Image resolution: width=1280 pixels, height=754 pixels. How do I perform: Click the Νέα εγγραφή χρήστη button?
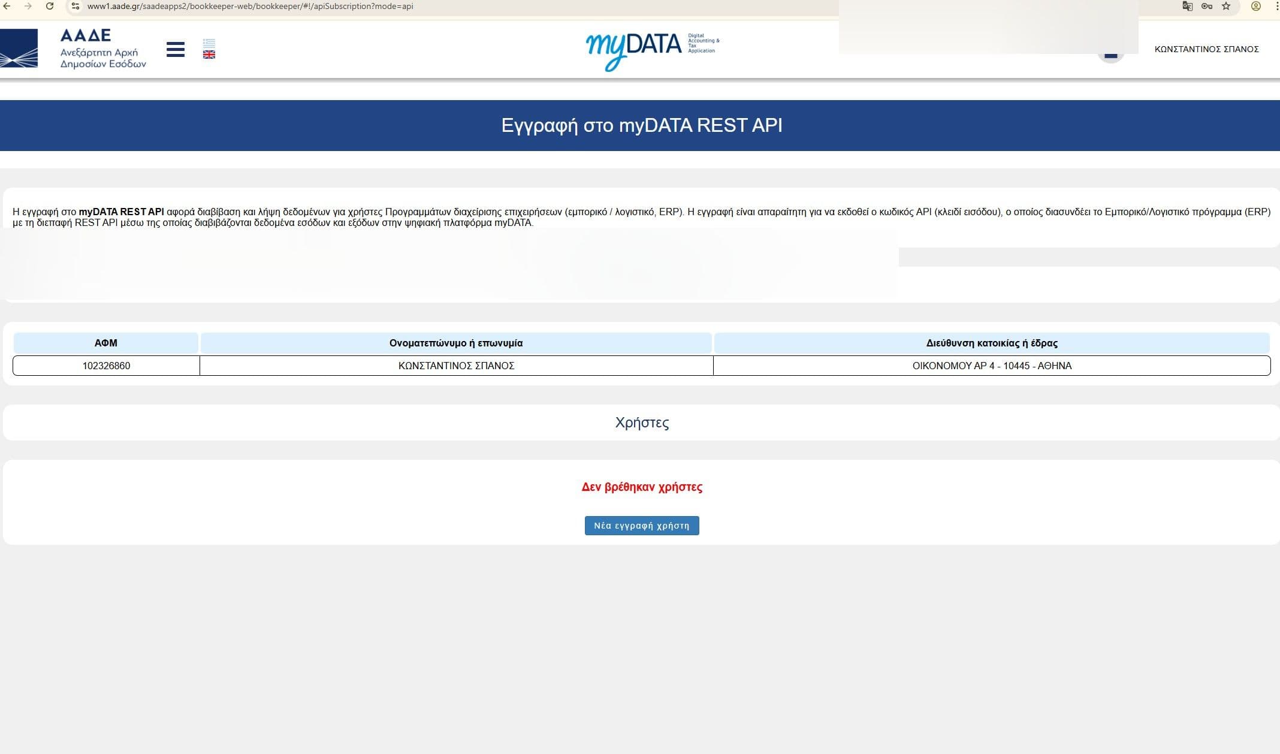click(642, 526)
